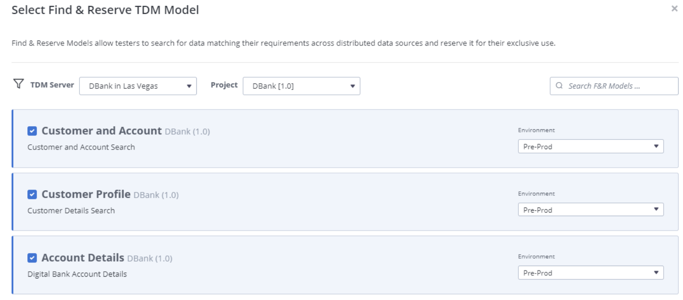The height and width of the screenshot is (300, 683).
Task: Click the Customer and Account title
Action: pyautogui.click(x=102, y=131)
